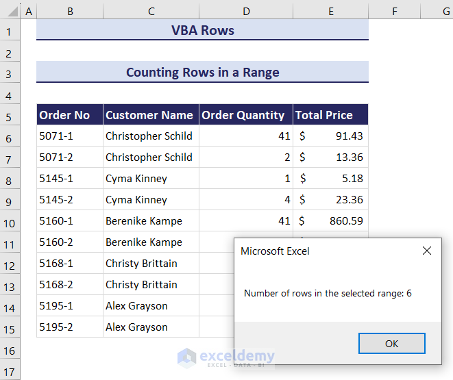Click order cell 5071-1
The height and width of the screenshot is (380, 453).
(x=70, y=136)
